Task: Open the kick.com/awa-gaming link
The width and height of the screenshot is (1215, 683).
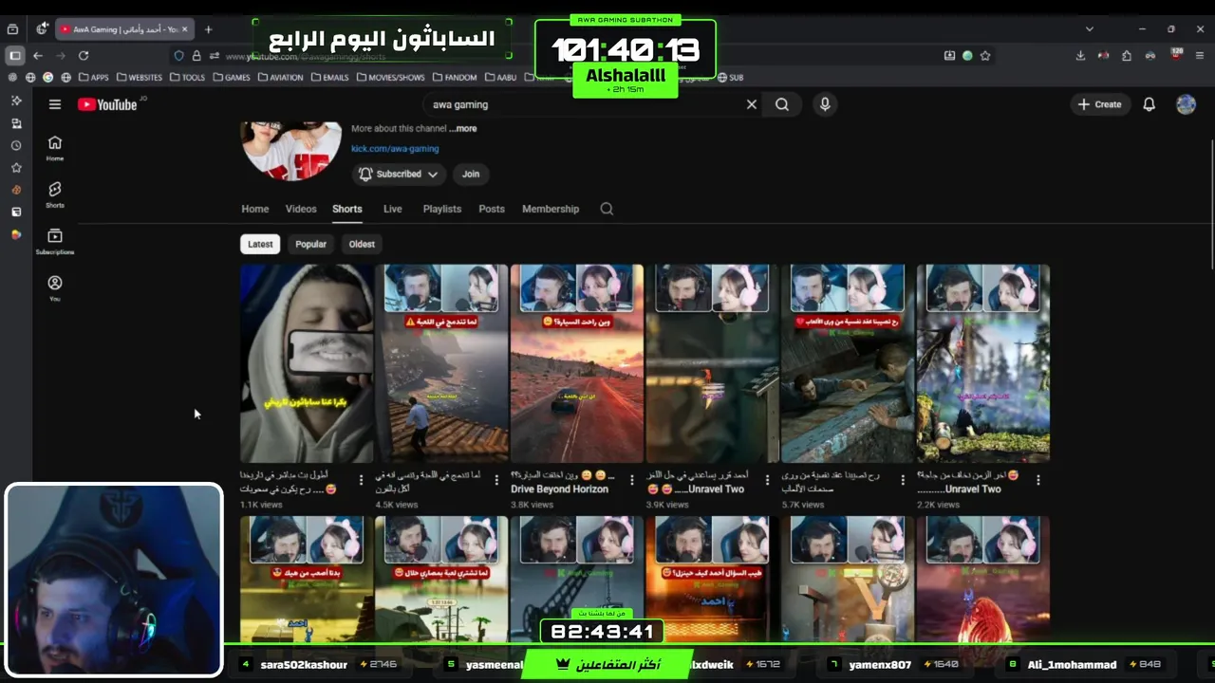Action: [395, 149]
